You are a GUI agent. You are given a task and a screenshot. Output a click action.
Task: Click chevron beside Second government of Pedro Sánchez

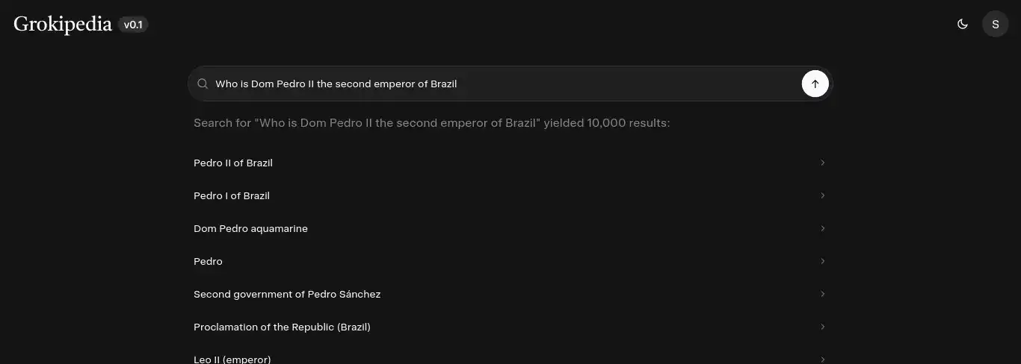click(x=822, y=294)
